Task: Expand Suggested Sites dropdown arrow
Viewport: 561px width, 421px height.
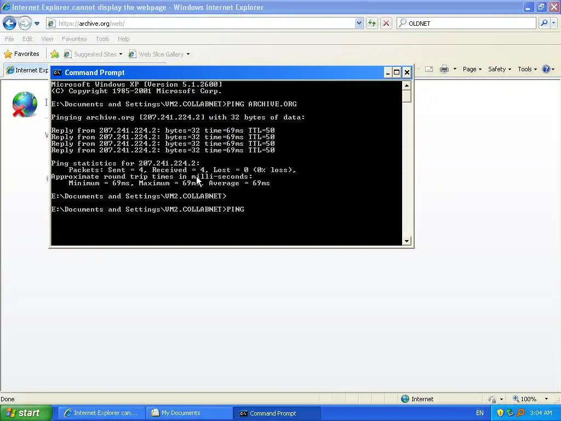Action: coord(121,54)
